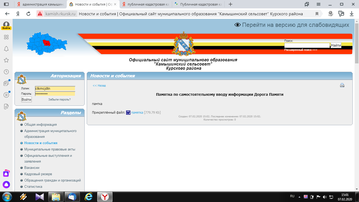
Task: Open the browser hamburger menu
Action: pos(319,4)
